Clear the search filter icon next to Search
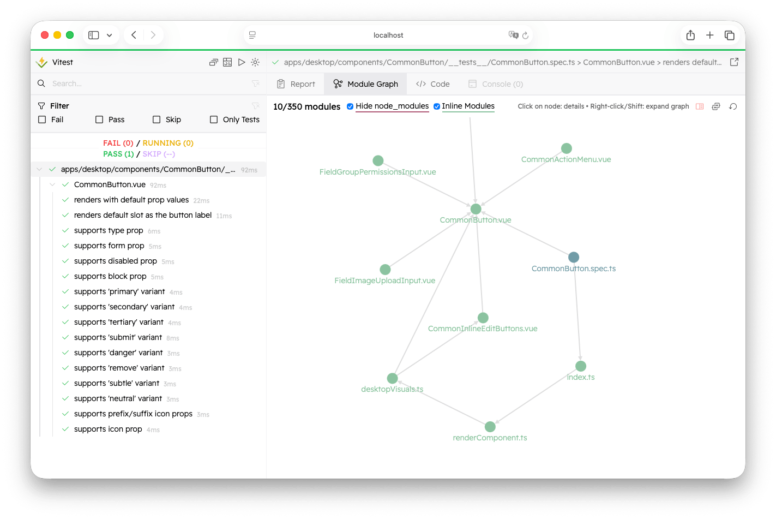Screen dimensions: 776x519 (x=256, y=83)
